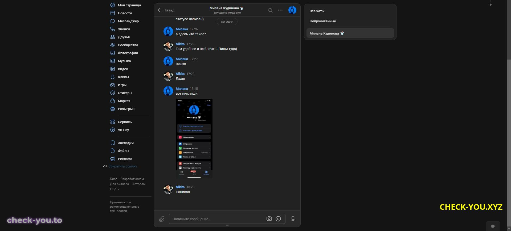The height and width of the screenshot is (231, 511).
Task: Open the Для бизнеса footer link
Action: [119, 184]
